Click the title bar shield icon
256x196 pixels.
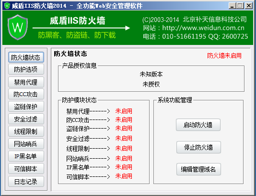tap(7, 6)
